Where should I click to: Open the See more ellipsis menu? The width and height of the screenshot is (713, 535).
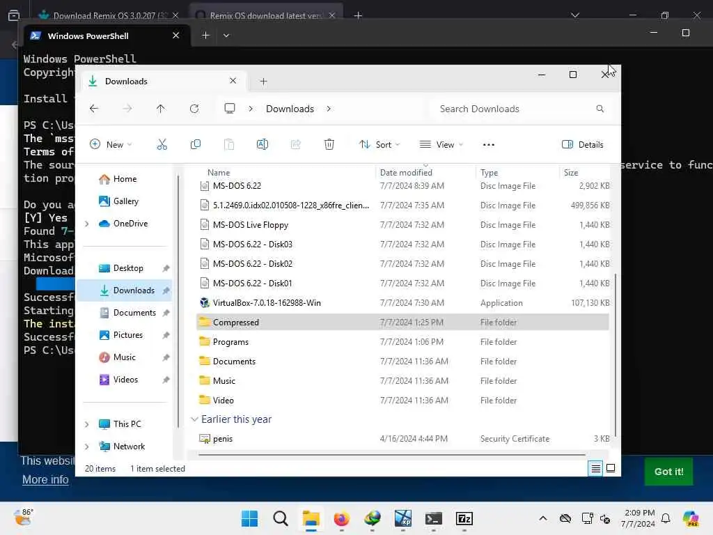point(488,145)
